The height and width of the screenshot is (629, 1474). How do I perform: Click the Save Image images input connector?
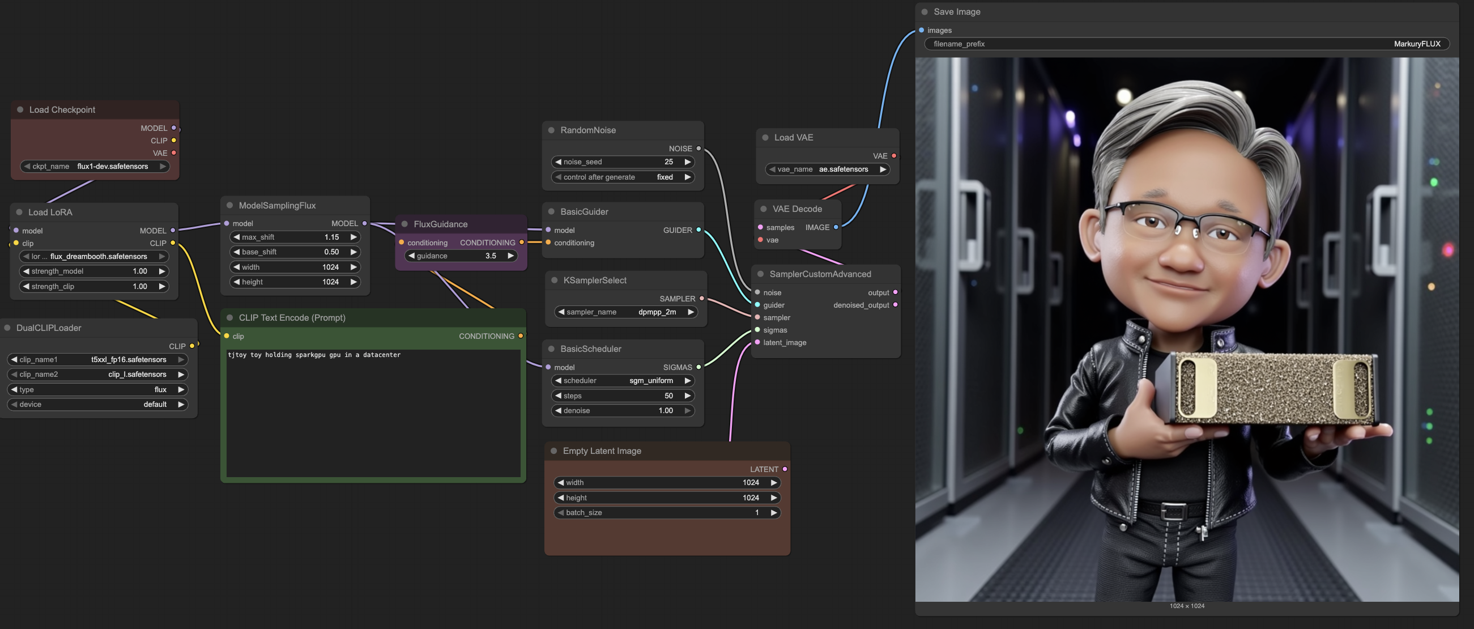(921, 31)
